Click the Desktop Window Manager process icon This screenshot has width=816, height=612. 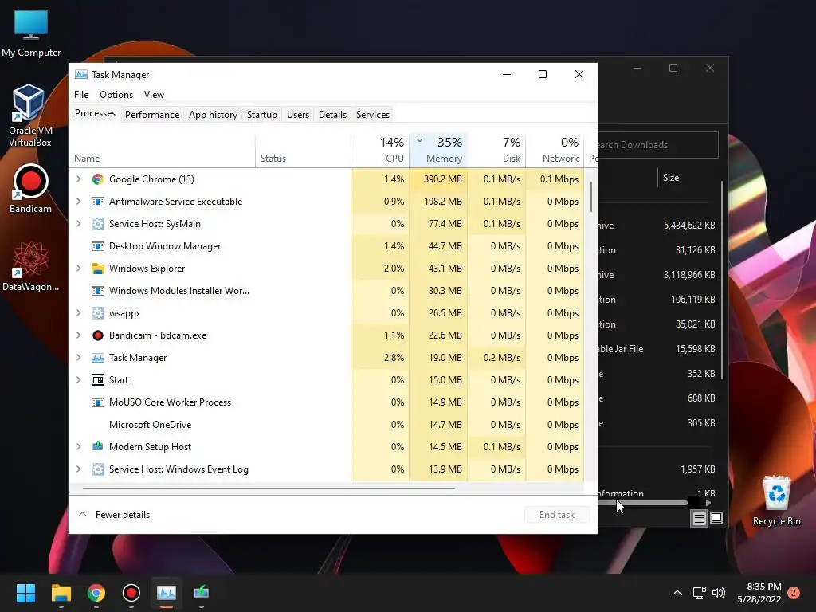(98, 246)
